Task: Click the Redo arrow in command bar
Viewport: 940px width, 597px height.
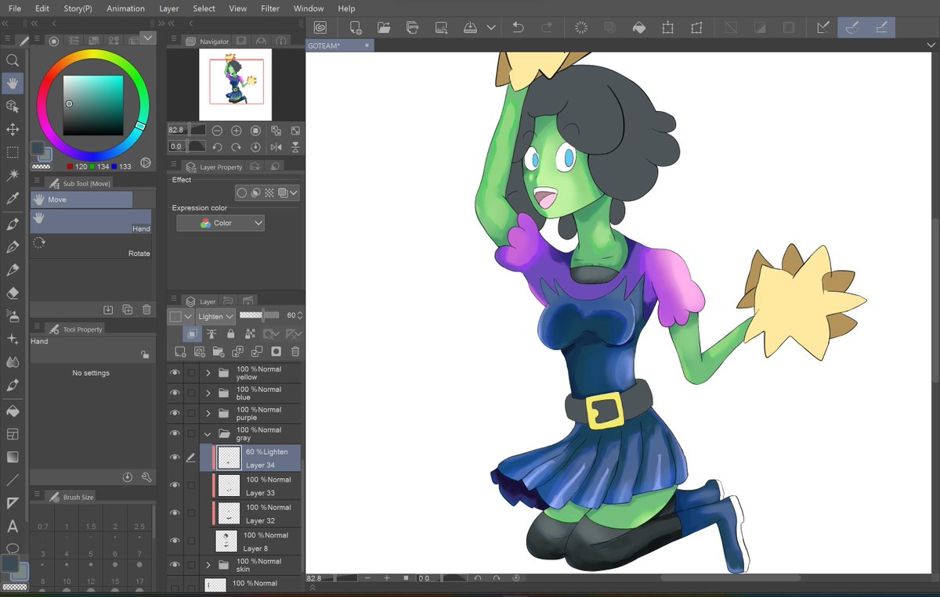Action: pyautogui.click(x=547, y=27)
